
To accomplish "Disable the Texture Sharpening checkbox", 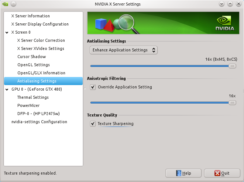I will point(93,124).
